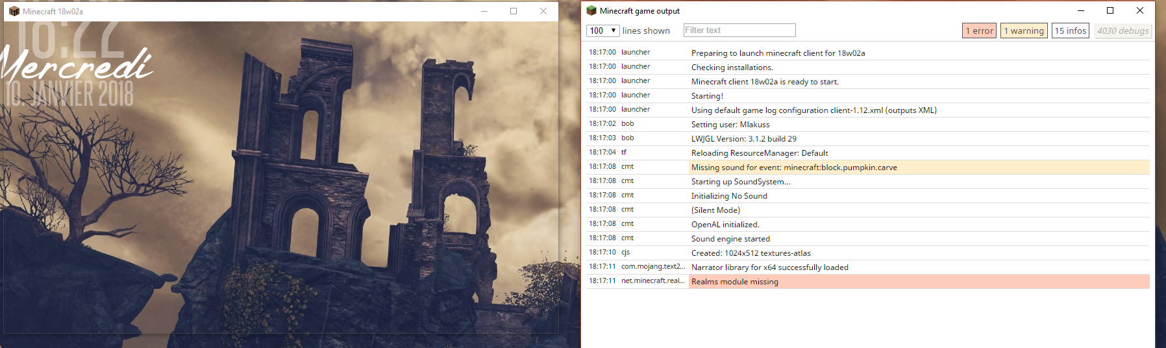1166x348 pixels.
Task: Close the Minecraft 18w02a window
Action: click(x=543, y=11)
